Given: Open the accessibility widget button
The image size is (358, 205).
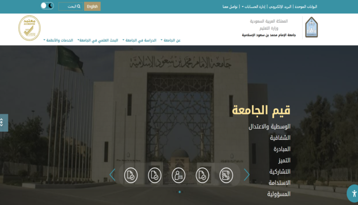Looking at the screenshot, I should click(353, 194).
